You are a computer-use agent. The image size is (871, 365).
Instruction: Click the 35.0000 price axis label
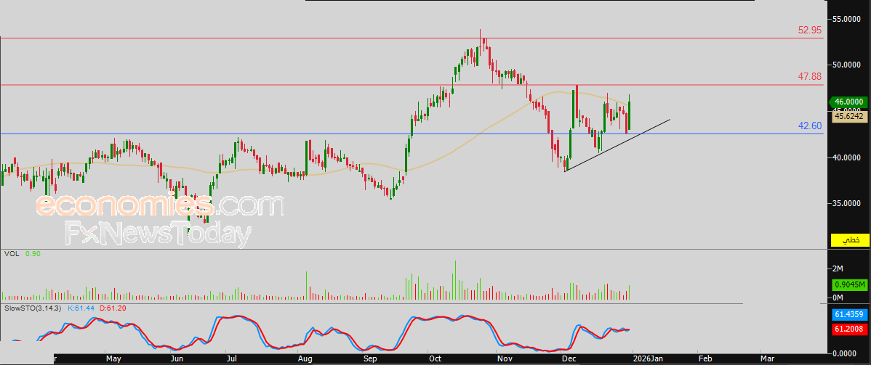(x=848, y=204)
